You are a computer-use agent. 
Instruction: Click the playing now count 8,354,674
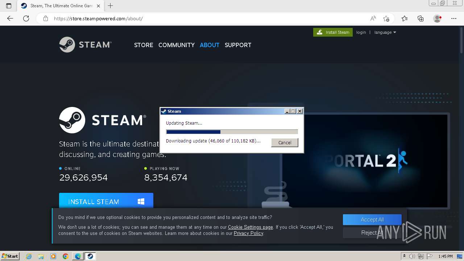tap(166, 178)
